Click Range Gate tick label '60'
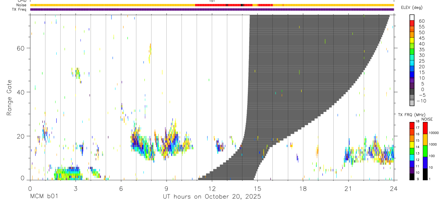 (21, 48)
